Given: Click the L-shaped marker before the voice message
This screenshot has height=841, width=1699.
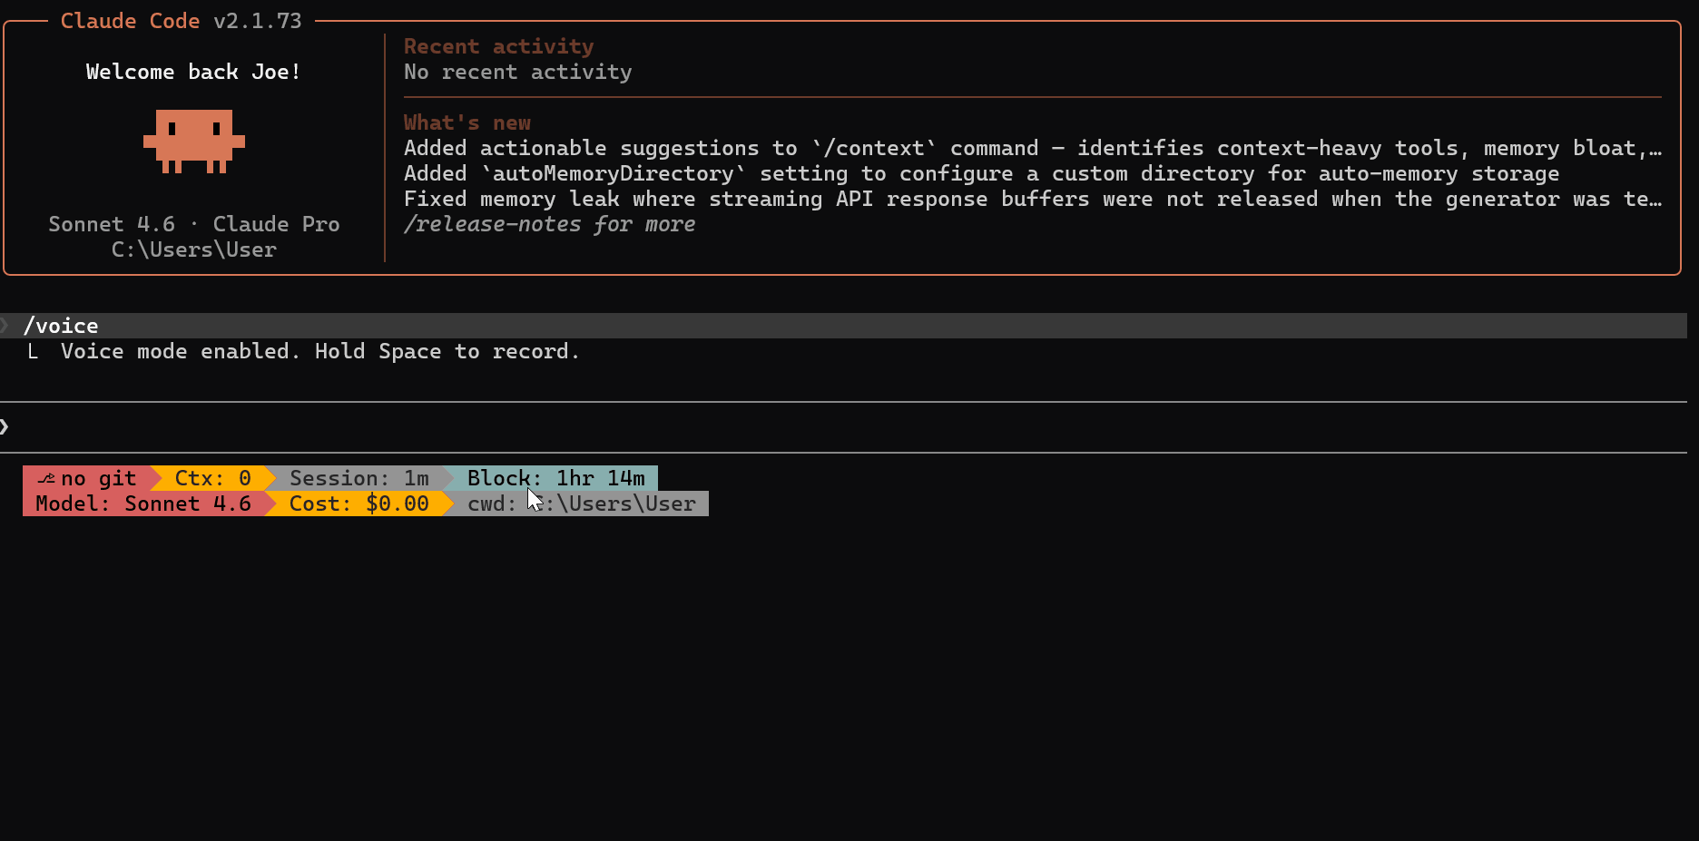Looking at the screenshot, I should click(33, 352).
